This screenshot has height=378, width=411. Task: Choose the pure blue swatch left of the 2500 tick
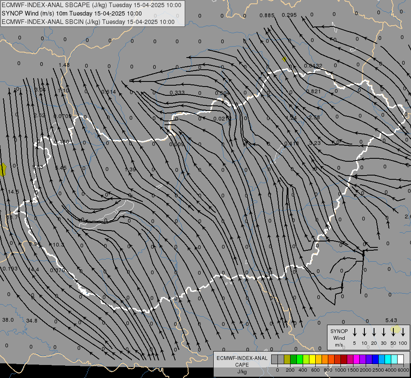[x=375, y=359]
